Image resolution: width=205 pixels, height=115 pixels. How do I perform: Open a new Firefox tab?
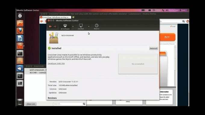(73, 17)
